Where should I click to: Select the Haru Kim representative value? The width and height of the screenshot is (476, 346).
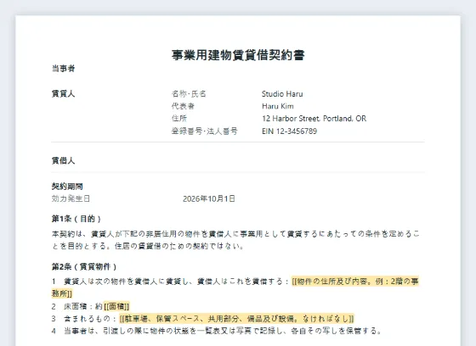click(x=278, y=106)
